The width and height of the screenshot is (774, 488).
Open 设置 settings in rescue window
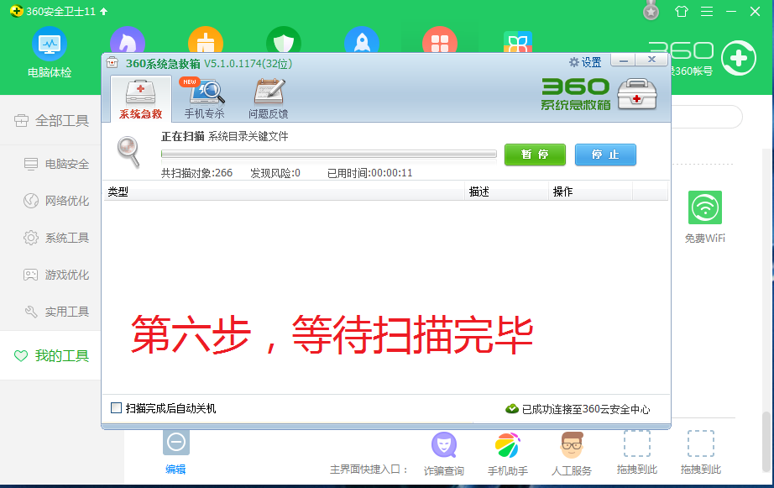click(585, 62)
